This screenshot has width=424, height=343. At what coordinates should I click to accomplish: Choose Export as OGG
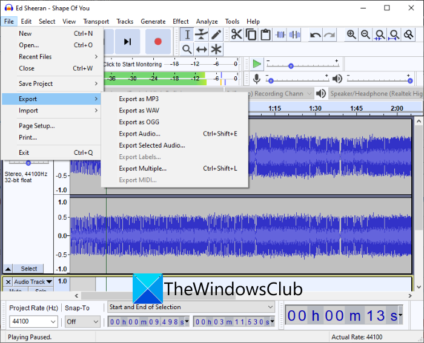pos(174,122)
